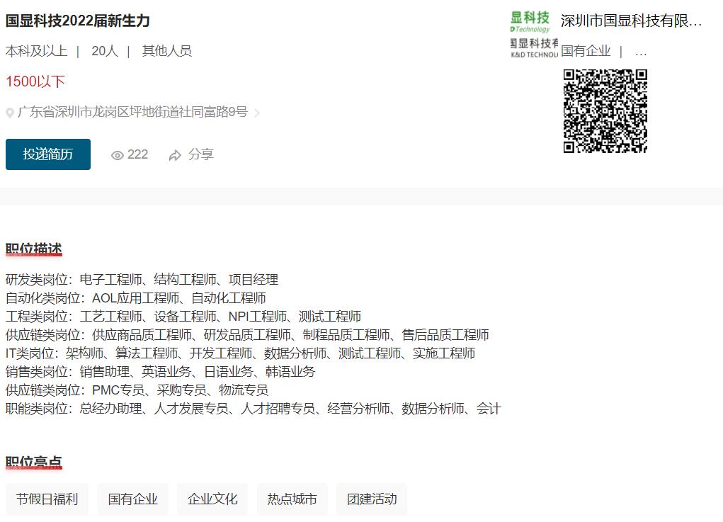Select the 团建活动 tag

[372, 499]
